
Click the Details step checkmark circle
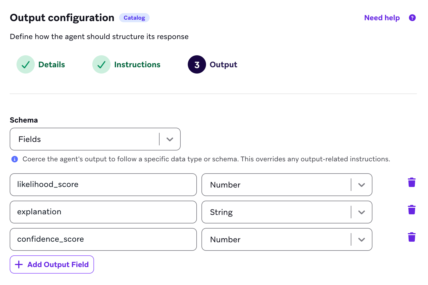click(x=26, y=65)
